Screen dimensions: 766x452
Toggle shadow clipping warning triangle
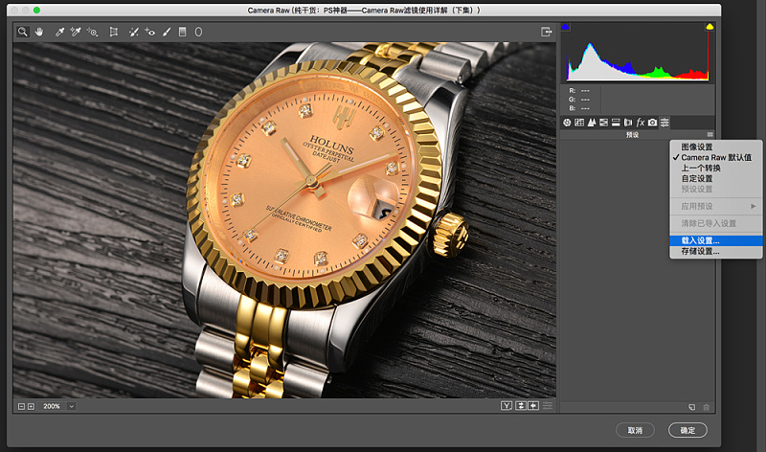(x=565, y=27)
